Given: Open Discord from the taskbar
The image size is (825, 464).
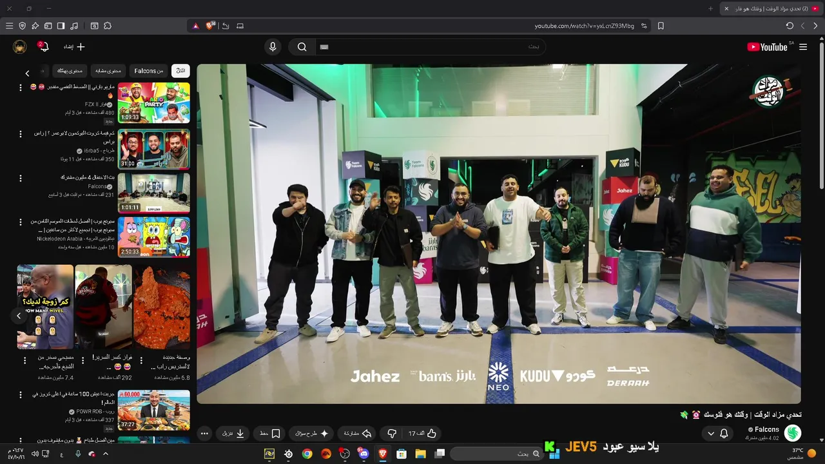Looking at the screenshot, I should click(364, 454).
